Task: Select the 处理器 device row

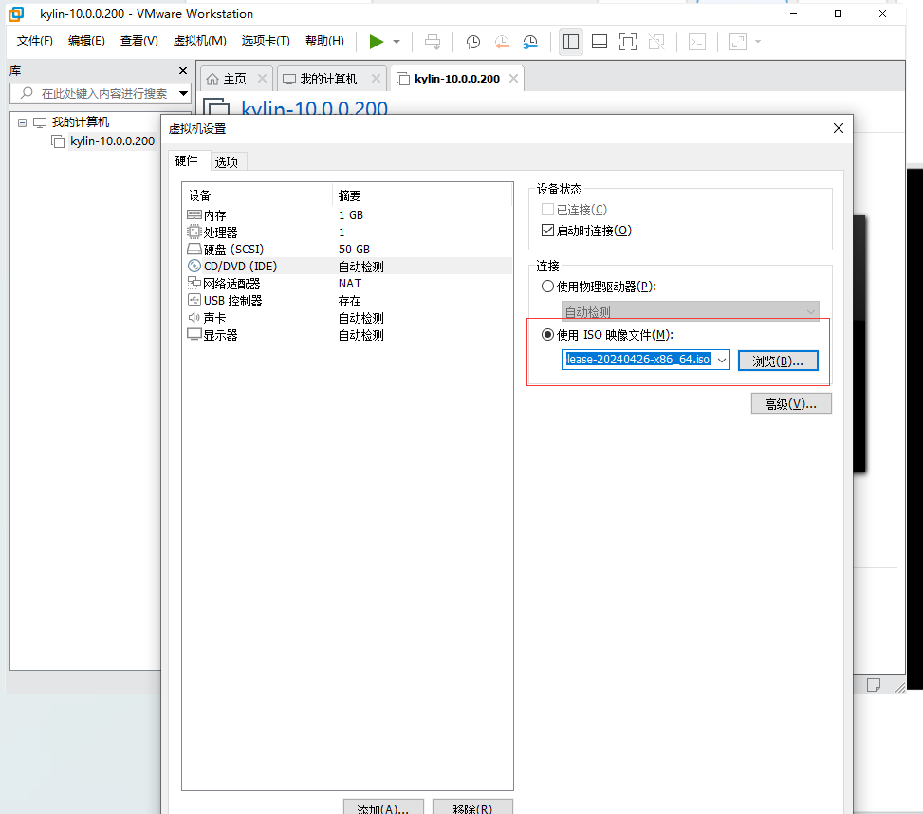Action: [x=347, y=231]
